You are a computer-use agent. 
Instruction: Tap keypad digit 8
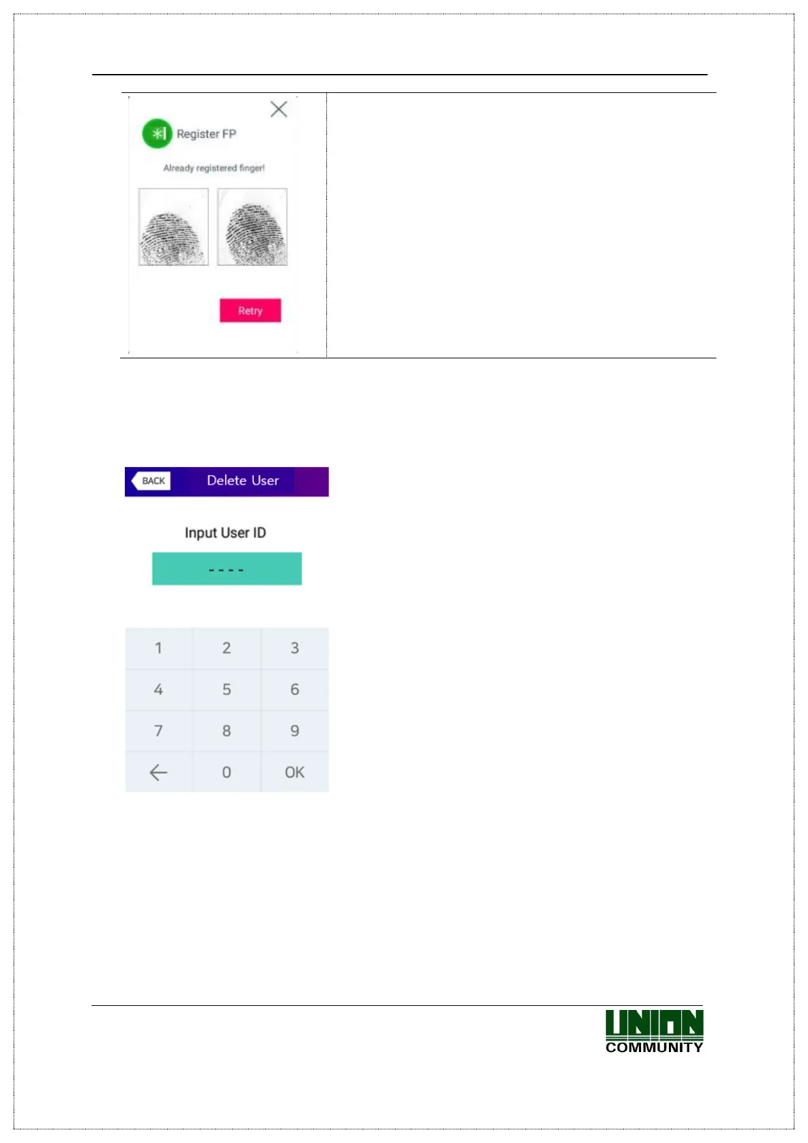(x=227, y=731)
